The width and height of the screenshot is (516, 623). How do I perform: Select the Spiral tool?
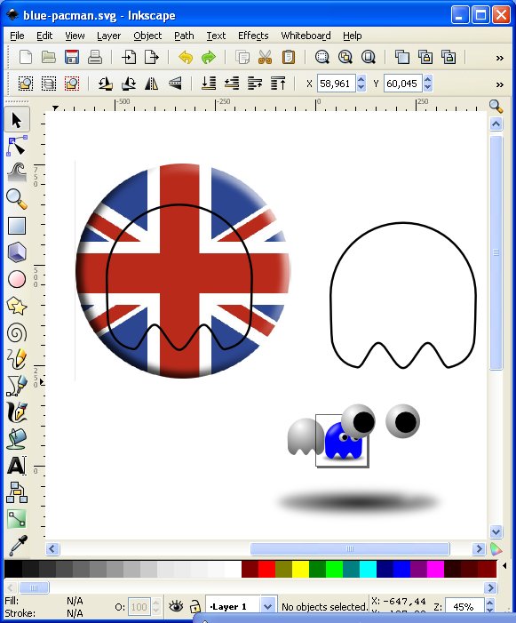tap(17, 333)
